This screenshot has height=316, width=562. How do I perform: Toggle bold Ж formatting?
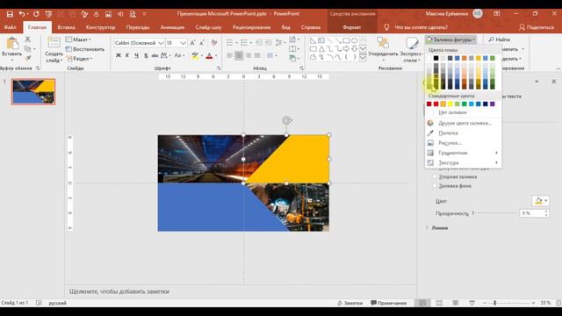click(x=119, y=55)
